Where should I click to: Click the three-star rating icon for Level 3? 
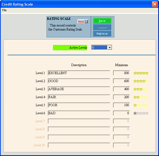click(141, 89)
